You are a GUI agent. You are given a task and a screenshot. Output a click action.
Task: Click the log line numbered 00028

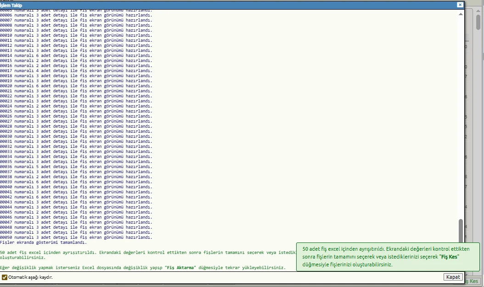click(x=76, y=126)
